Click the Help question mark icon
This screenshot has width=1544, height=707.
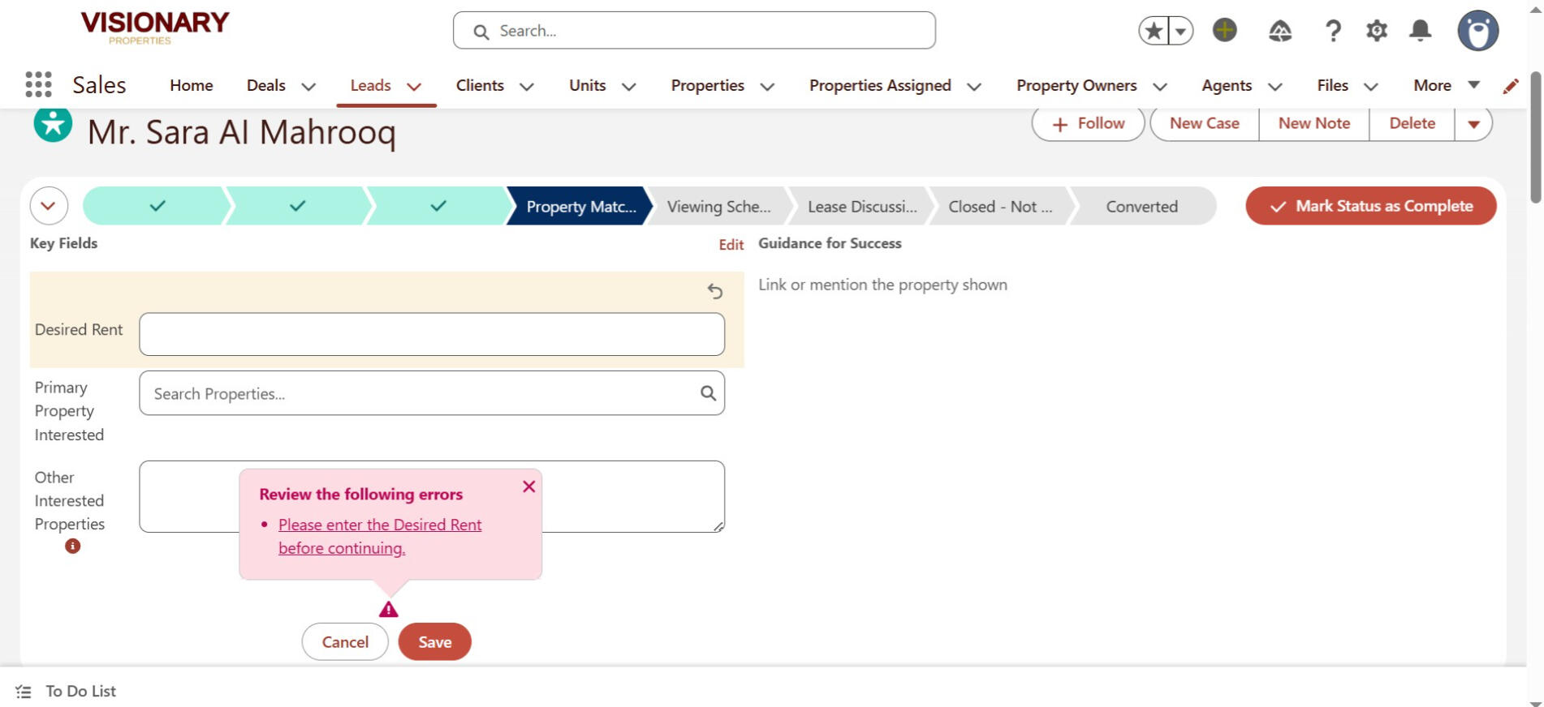coord(1332,31)
